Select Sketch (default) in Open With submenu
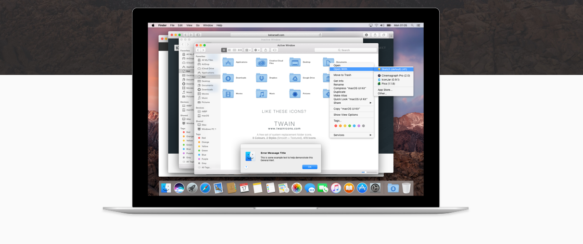This screenshot has height=244, width=583. (393, 69)
